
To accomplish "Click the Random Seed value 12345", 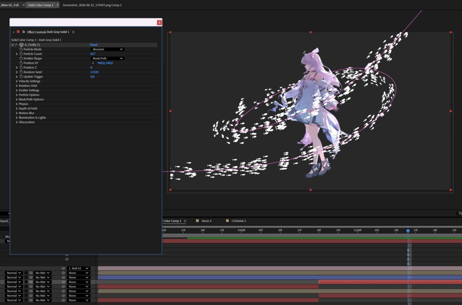I will pyautogui.click(x=95, y=72).
